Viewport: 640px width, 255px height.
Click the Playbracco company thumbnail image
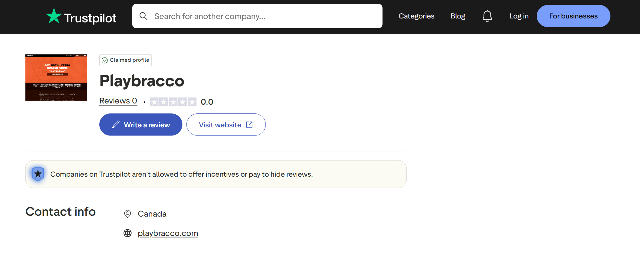pyautogui.click(x=56, y=77)
